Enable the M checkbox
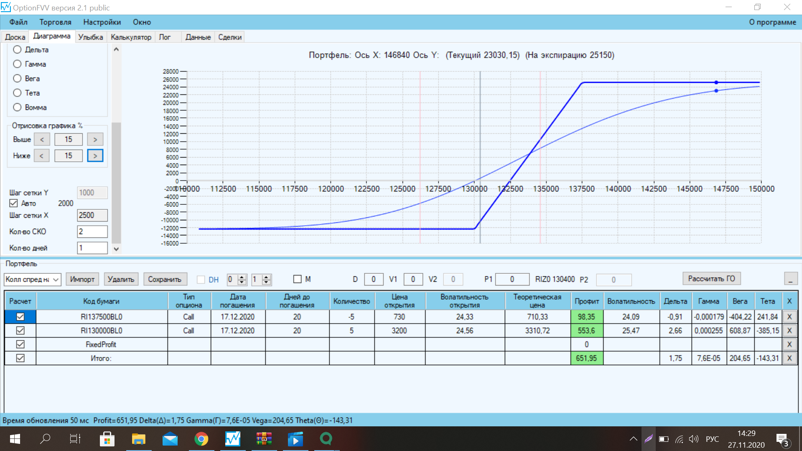Image resolution: width=802 pixels, height=451 pixels. pyautogui.click(x=298, y=279)
